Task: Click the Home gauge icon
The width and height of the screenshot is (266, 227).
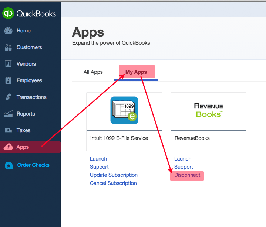Action: (8, 31)
